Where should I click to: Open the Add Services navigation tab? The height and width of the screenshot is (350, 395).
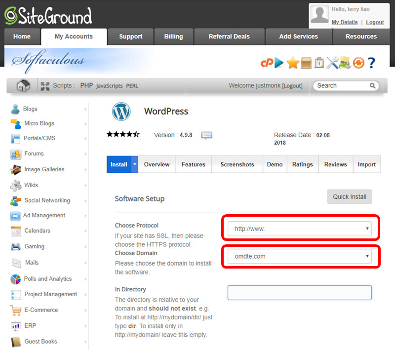pyautogui.click(x=299, y=37)
